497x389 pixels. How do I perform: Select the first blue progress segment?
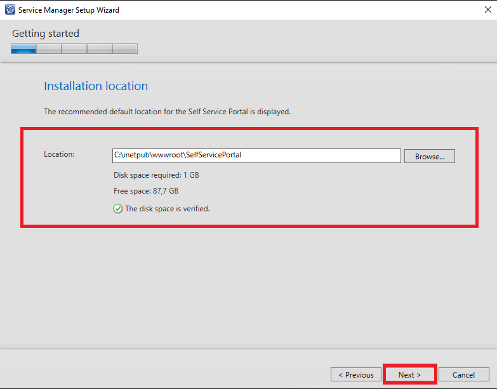click(x=23, y=48)
